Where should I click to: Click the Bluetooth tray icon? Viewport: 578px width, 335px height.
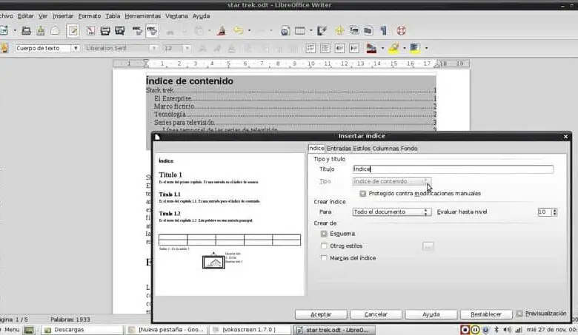pos(496,330)
